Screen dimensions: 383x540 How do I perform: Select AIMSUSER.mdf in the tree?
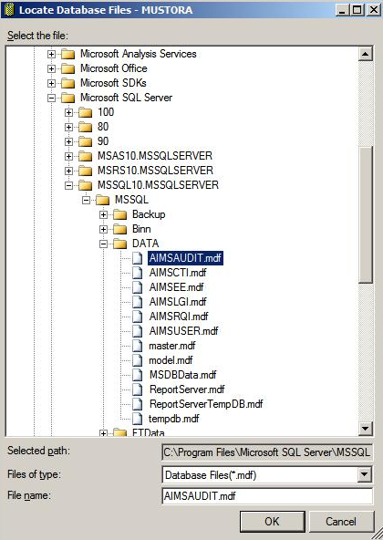point(183,331)
